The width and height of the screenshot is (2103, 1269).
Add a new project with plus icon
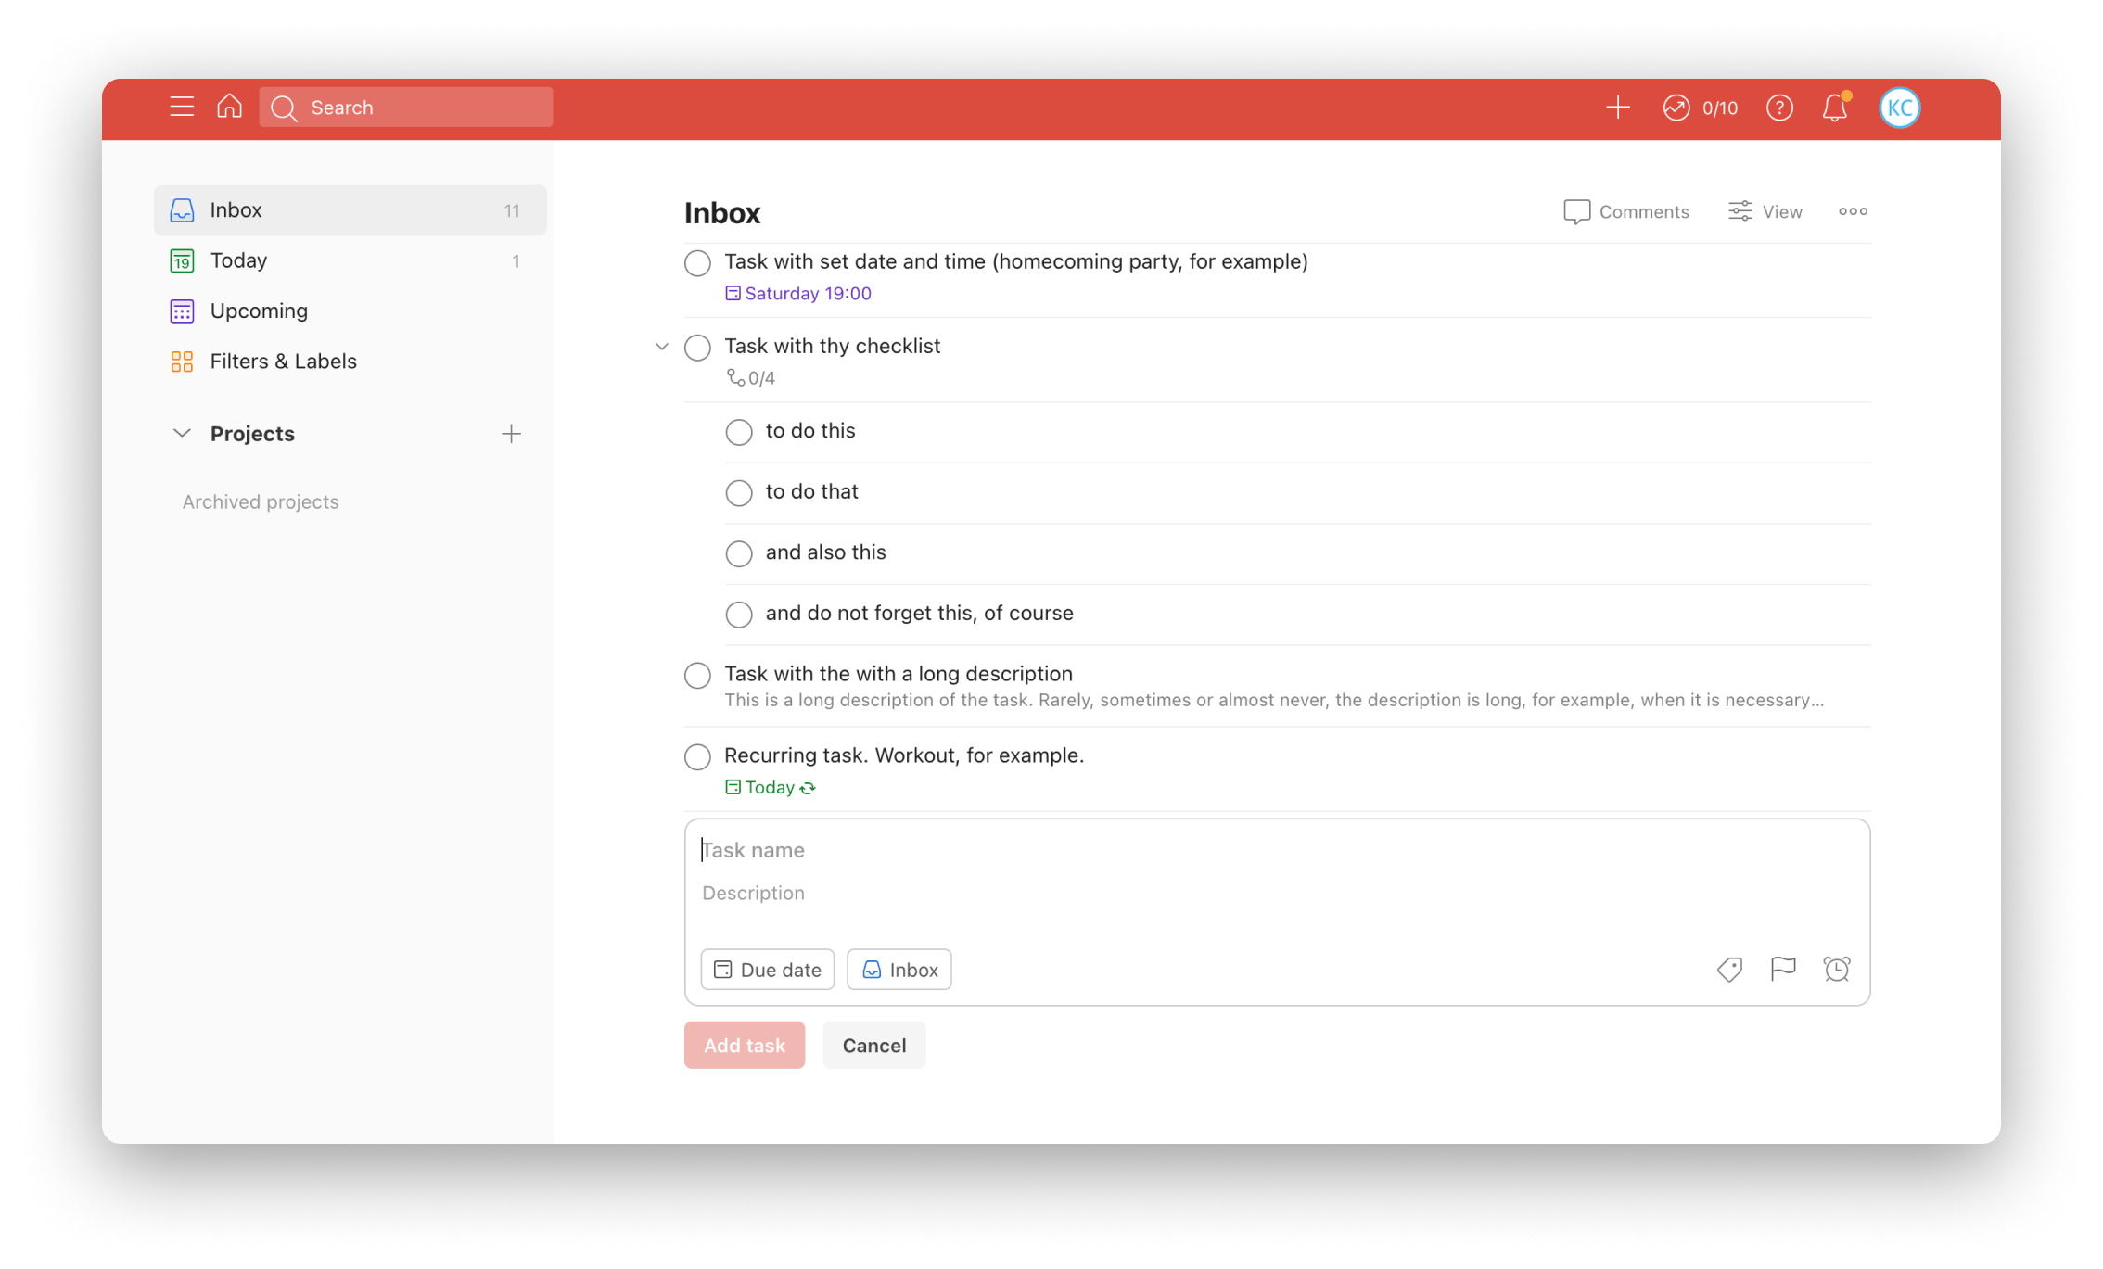[511, 433]
